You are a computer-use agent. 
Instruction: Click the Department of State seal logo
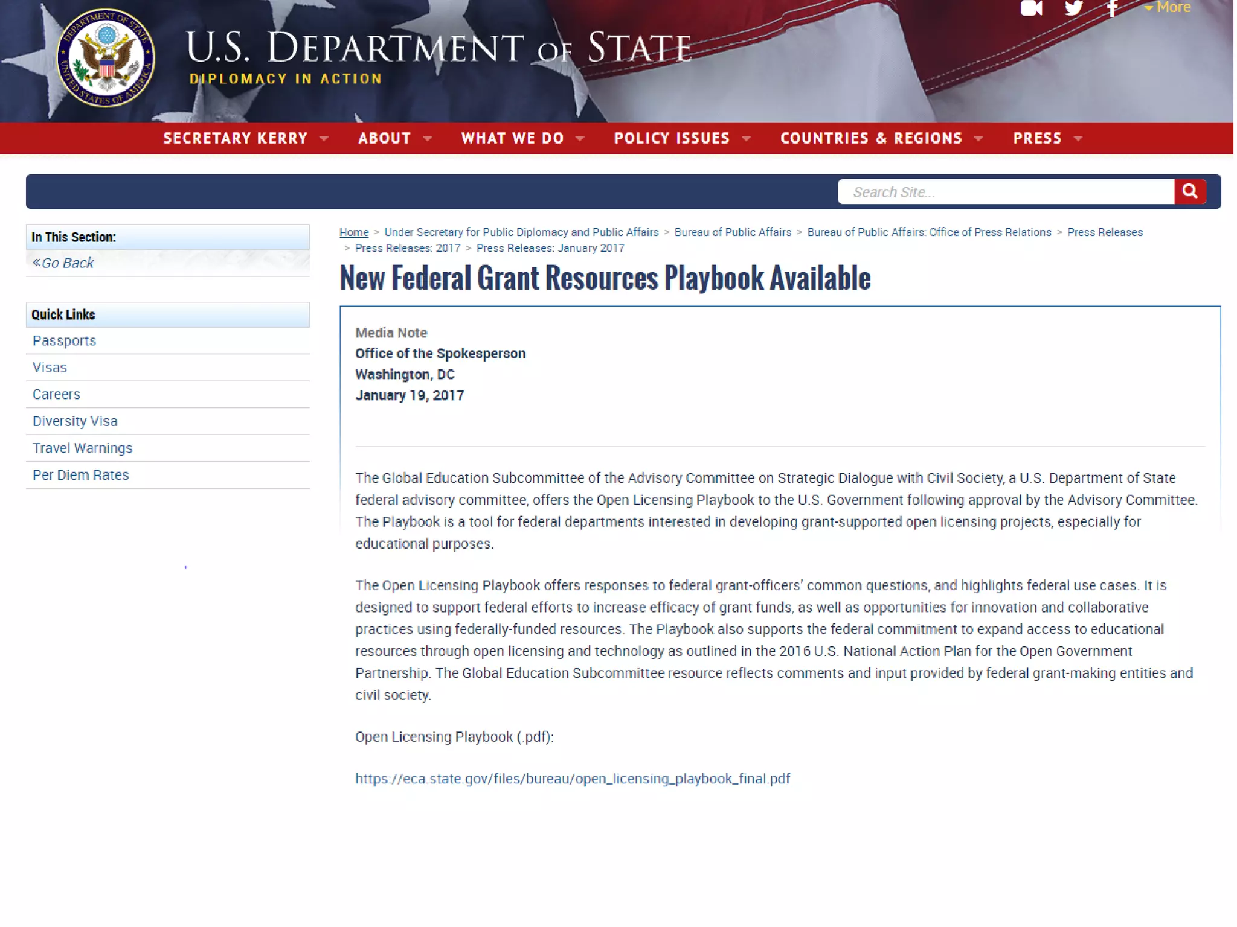[x=106, y=59]
